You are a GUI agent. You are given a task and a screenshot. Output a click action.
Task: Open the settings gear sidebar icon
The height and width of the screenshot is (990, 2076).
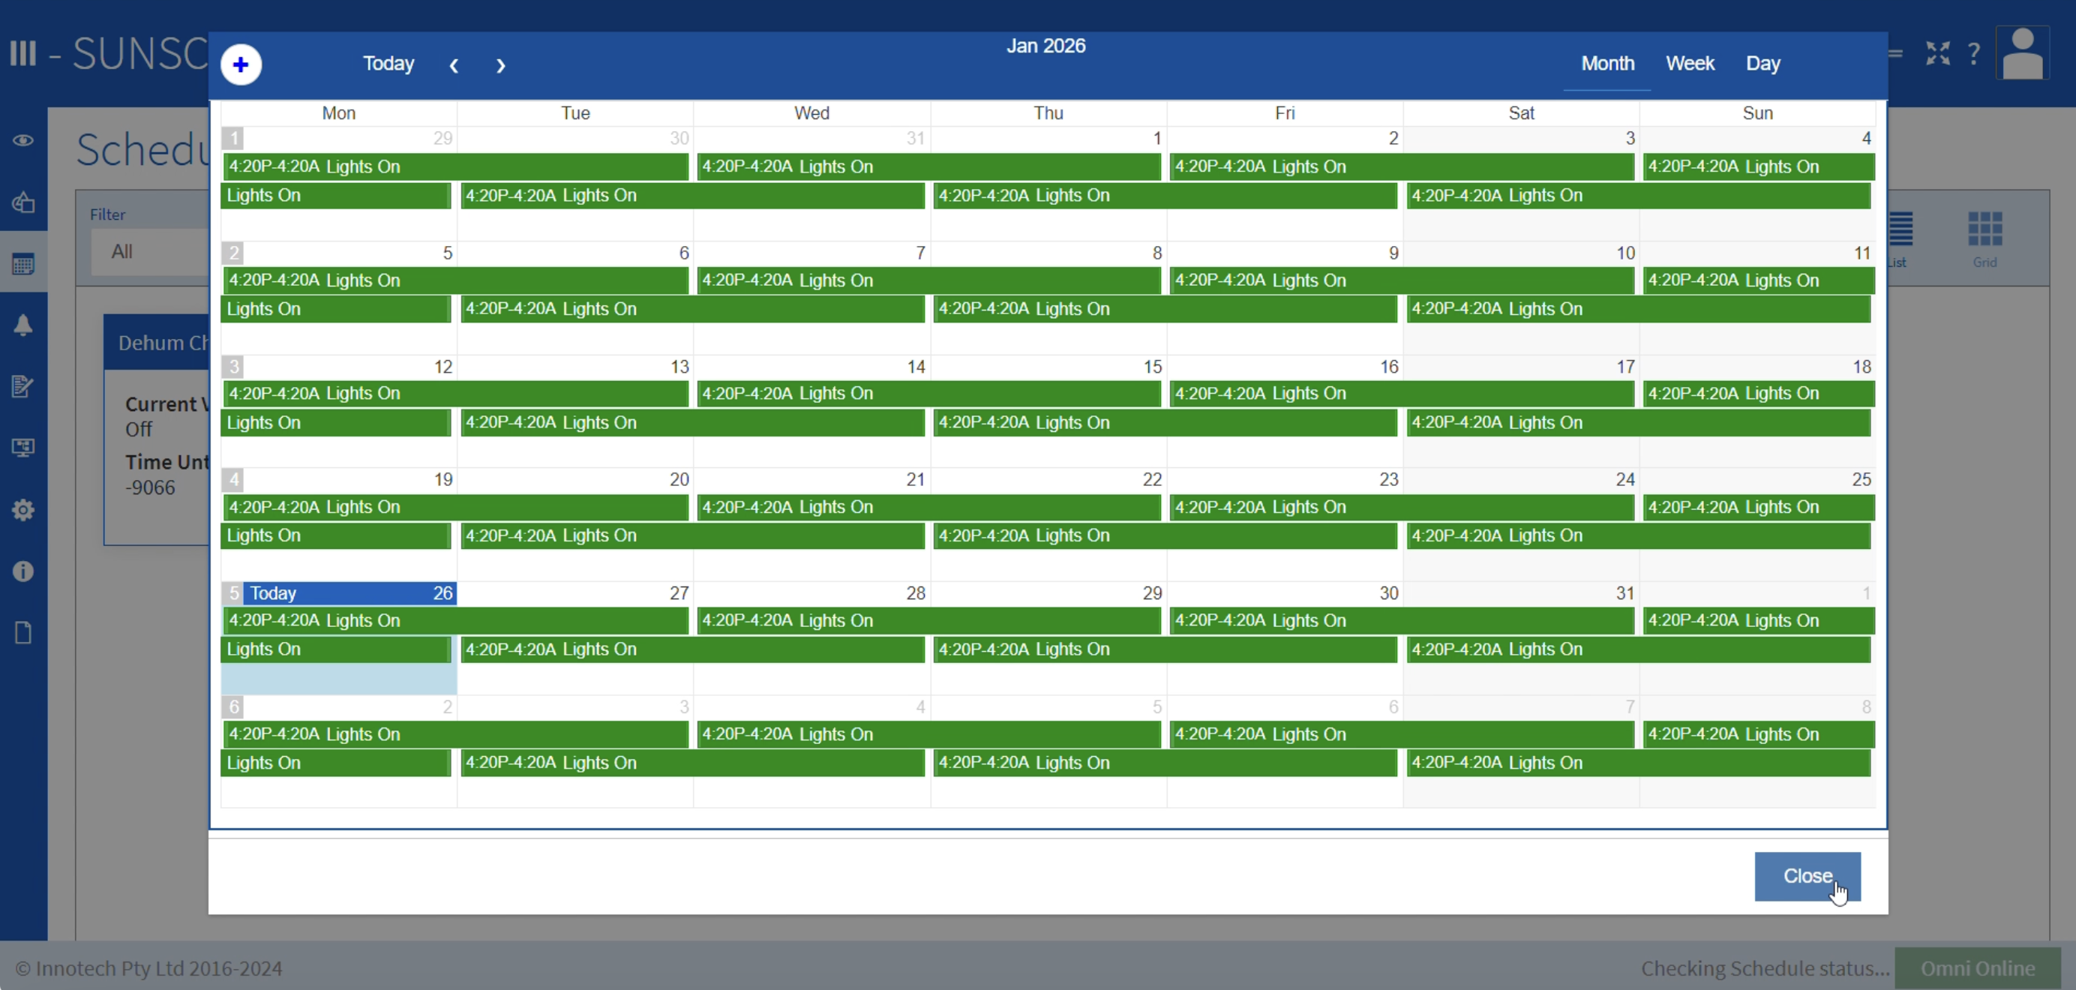point(22,509)
